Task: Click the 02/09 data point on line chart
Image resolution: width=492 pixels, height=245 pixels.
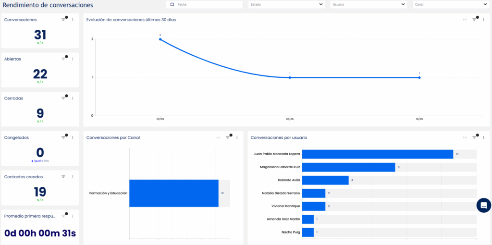Action: coord(160,39)
